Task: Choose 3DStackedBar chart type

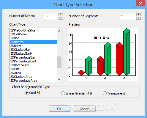Action: pyautogui.click(x=33, y=50)
